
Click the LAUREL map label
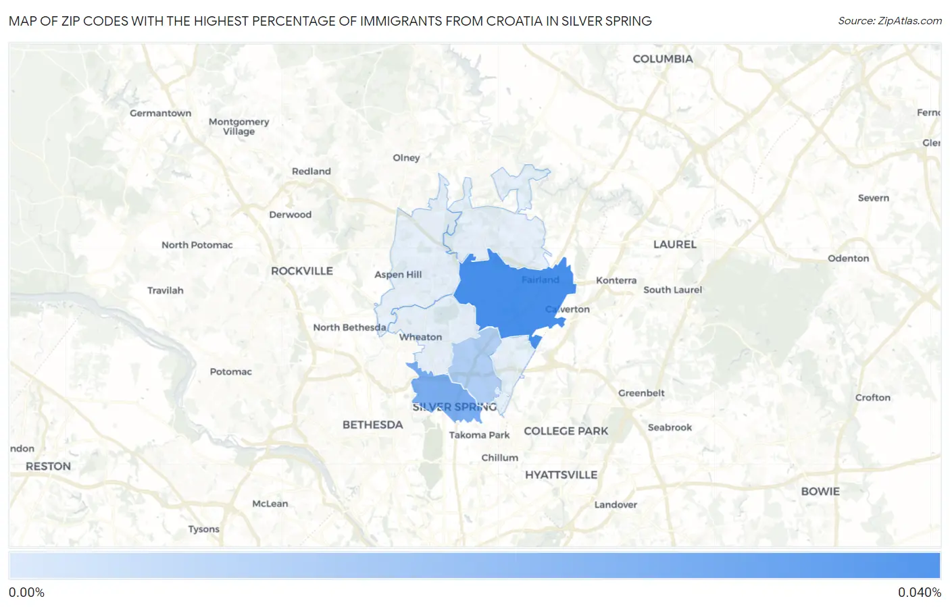click(675, 244)
